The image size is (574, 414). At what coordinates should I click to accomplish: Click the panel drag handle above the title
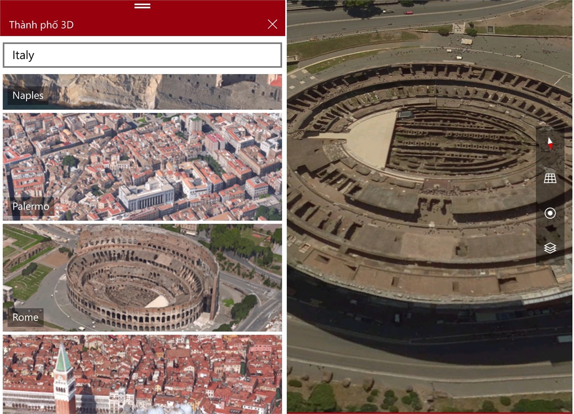pyautogui.click(x=142, y=6)
